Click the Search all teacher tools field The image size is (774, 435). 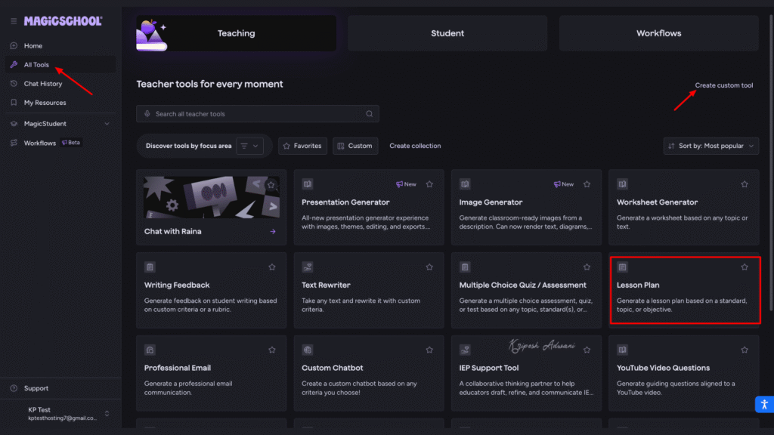pyautogui.click(x=258, y=114)
